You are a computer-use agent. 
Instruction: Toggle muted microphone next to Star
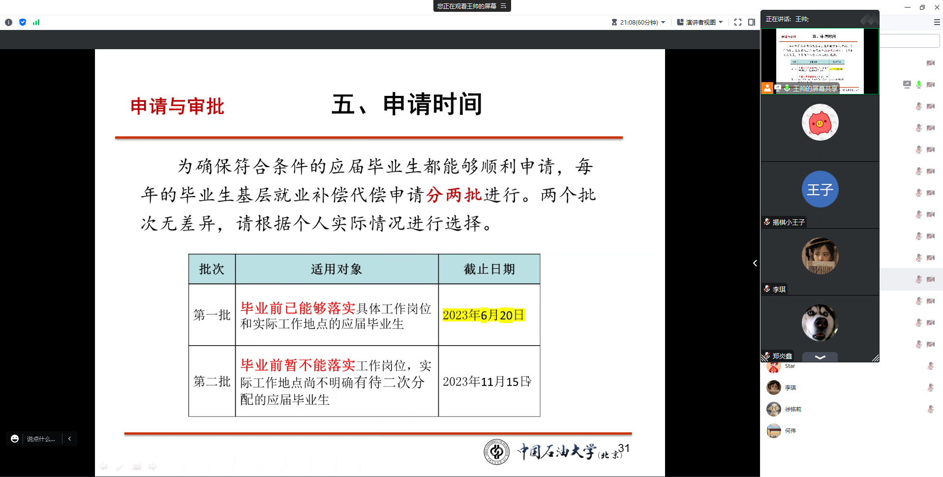tap(930, 366)
